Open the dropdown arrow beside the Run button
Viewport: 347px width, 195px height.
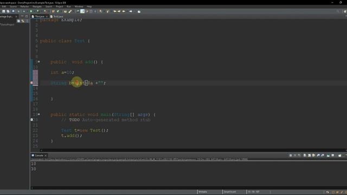(x=34, y=11)
